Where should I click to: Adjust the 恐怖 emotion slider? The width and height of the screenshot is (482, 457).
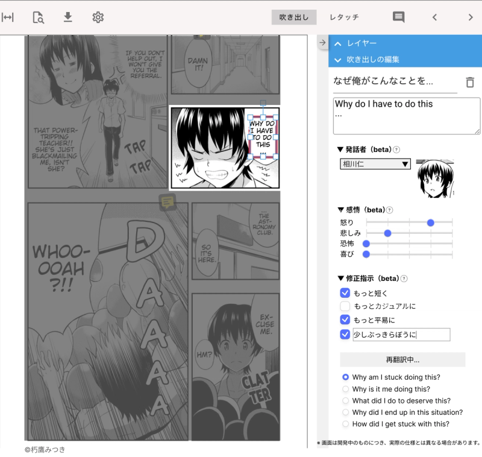click(366, 244)
